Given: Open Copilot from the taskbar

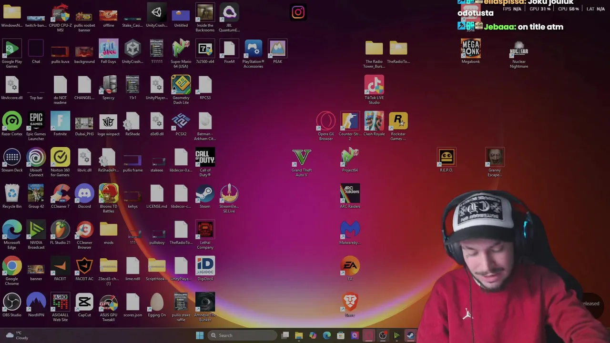Looking at the screenshot, I should click(x=313, y=335).
